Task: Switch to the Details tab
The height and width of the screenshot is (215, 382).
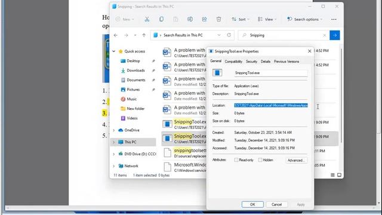Action: click(x=266, y=62)
